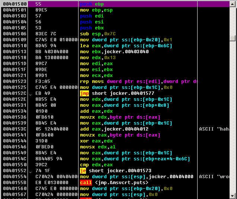This screenshot has height=199, width=237.
Task: Select 'mov edi,eax' instruction
Action: tap(96, 64)
